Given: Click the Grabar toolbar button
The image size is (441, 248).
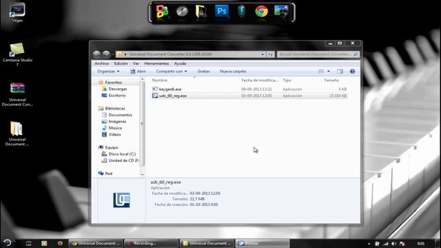Looking at the screenshot, I should coord(203,72).
